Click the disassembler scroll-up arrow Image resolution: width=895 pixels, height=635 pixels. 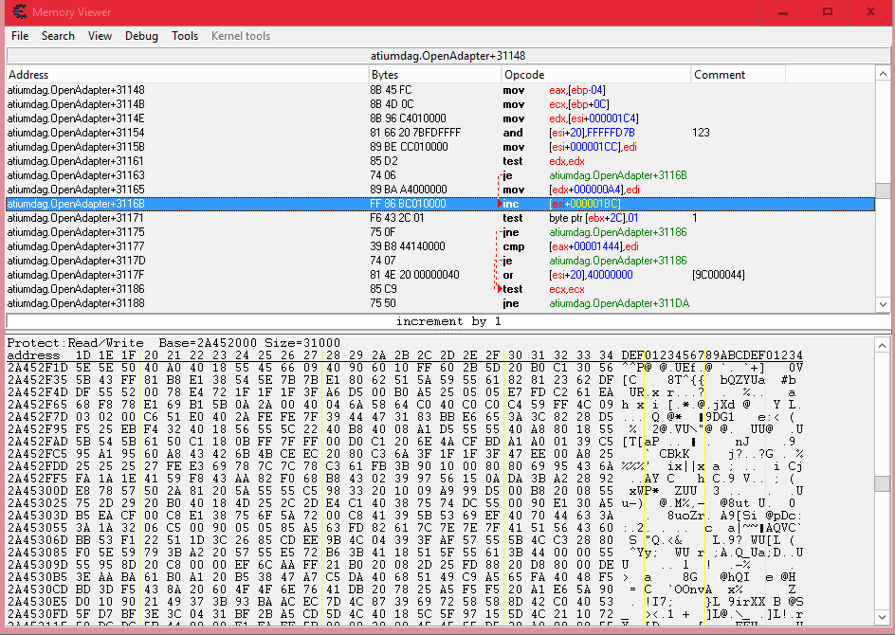click(x=883, y=74)
